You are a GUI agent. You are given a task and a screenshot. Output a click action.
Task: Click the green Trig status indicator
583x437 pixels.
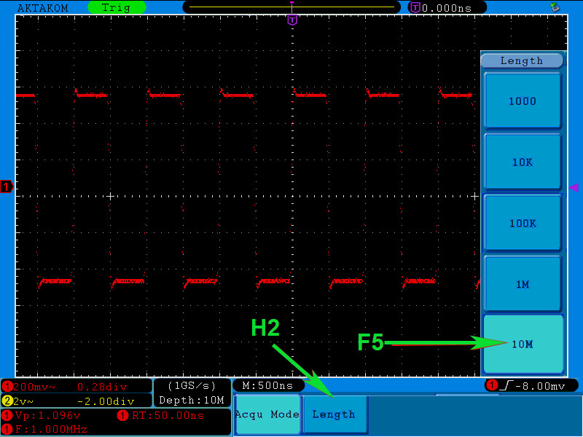[117, 7]
